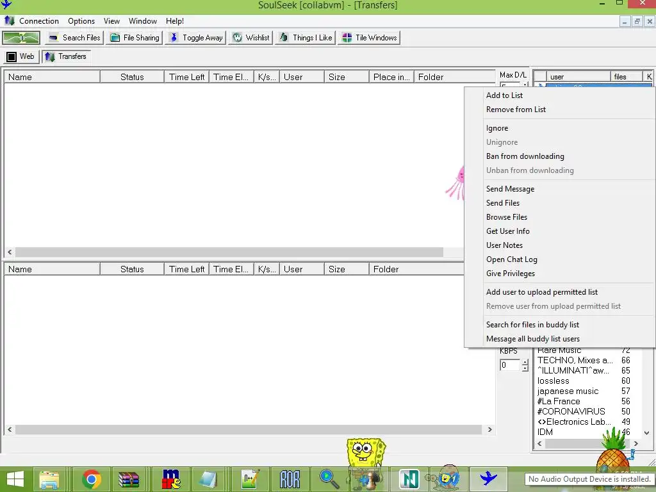This screenshot has width=656, height=492.
Task: Open the chess piece taskbar icon
Action: [x=368, y=479]
